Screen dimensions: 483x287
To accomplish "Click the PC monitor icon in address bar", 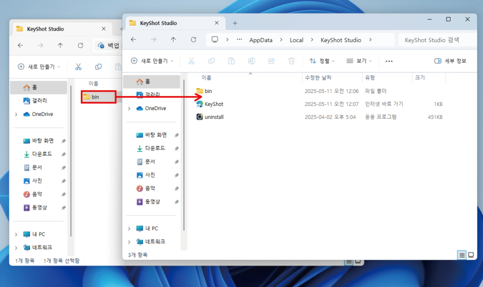I will click(214, 39).
